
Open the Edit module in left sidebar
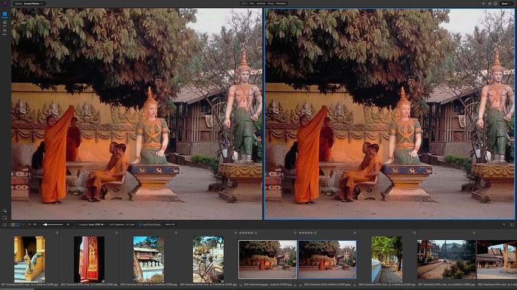point(4,23)
